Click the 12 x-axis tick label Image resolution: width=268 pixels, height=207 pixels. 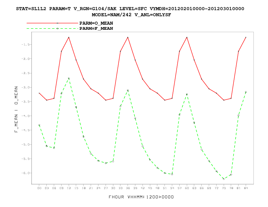pos(69,188)
